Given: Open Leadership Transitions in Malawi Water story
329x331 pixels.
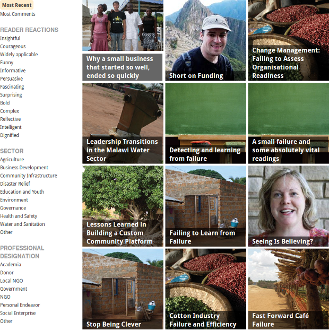Looking at the screenshot, I should 123,123.
